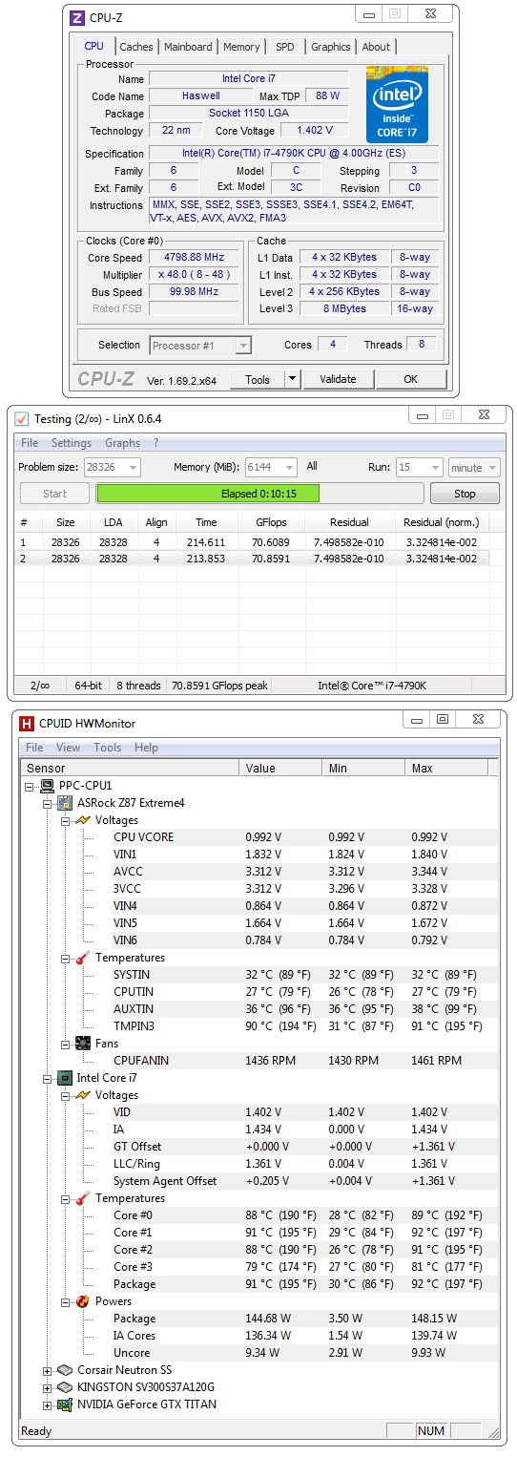Switch to the Graphics tab in CPU-Z
517x1457 pixels.
pyautogui.click(x=331, y=47)
